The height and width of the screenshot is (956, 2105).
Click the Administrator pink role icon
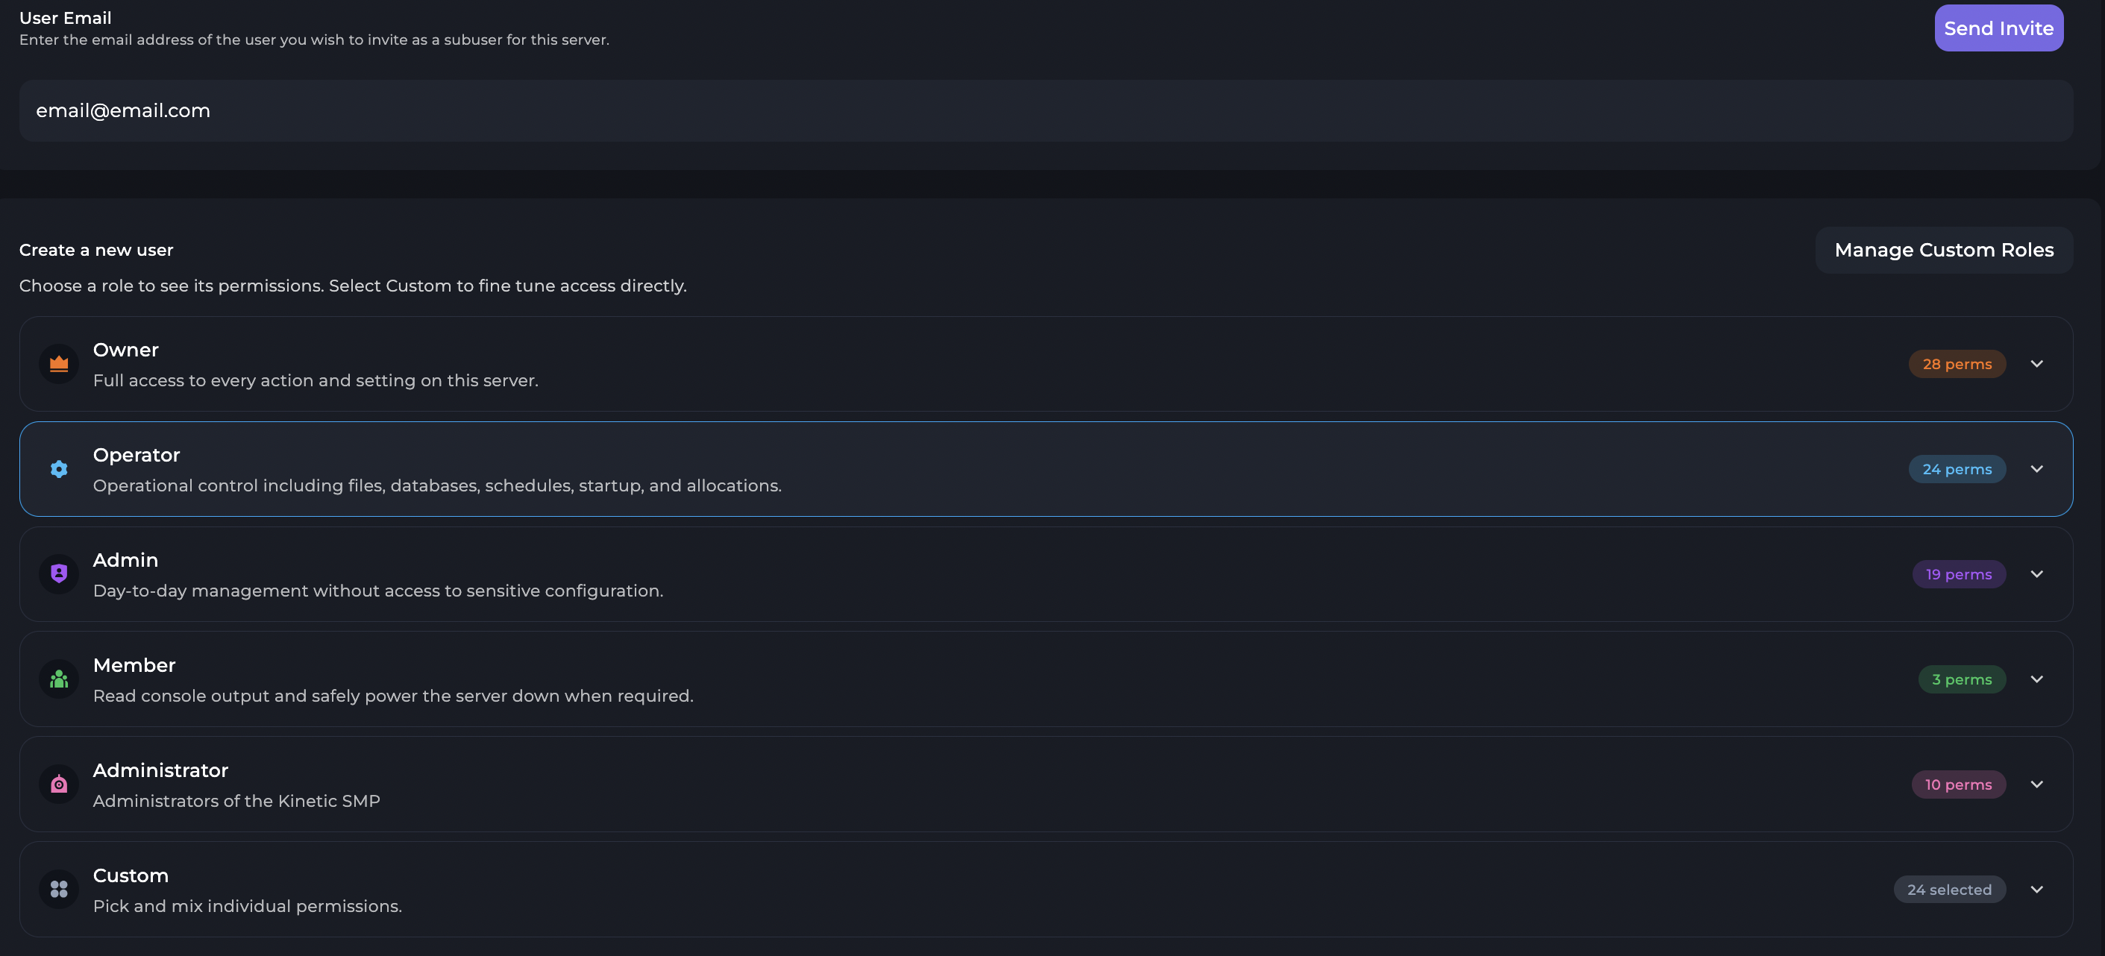click(x=59, y=784)
